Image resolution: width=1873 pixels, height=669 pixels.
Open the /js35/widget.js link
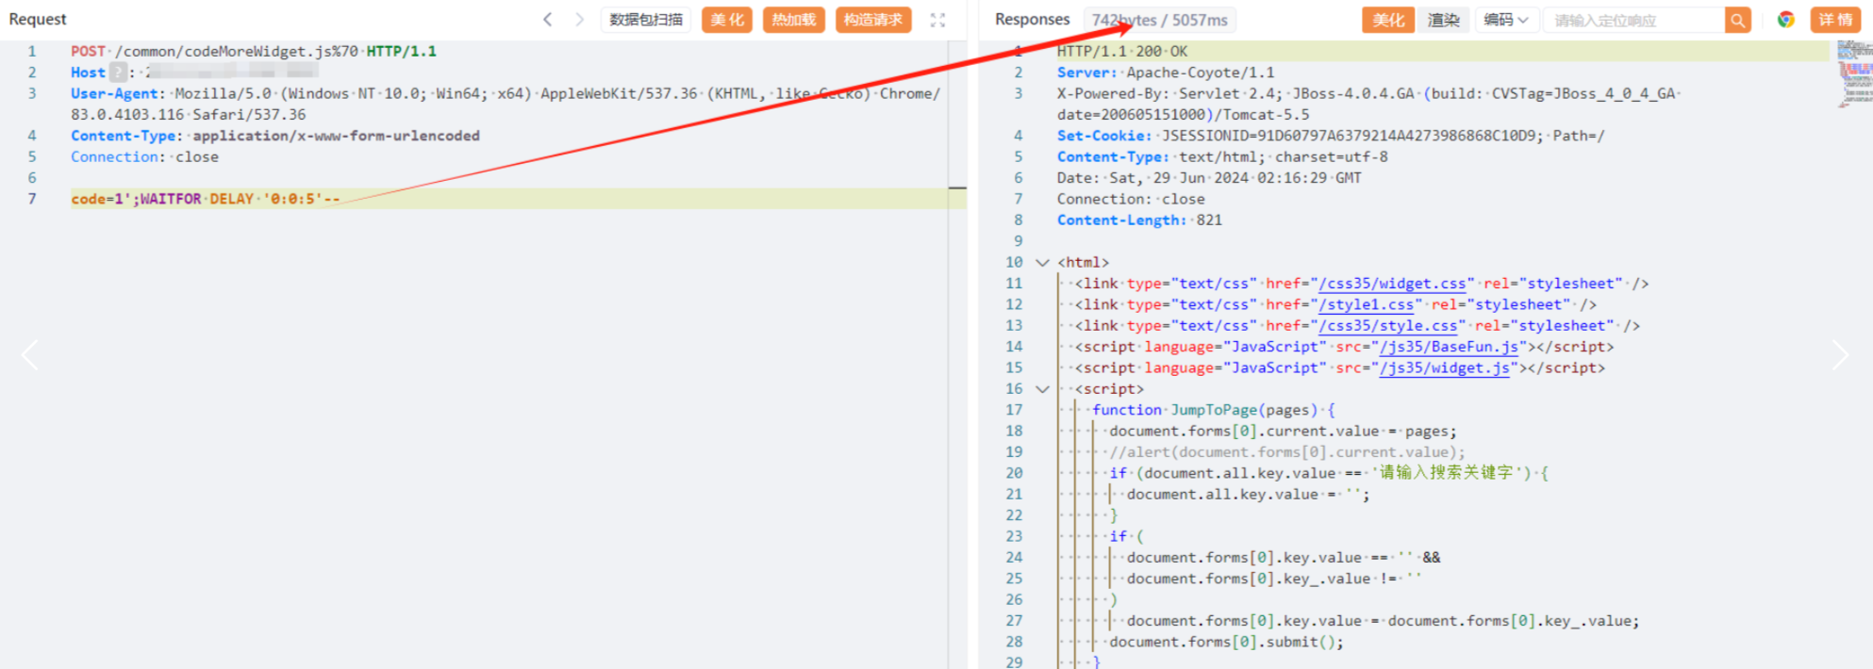(x=1444, y=367)
